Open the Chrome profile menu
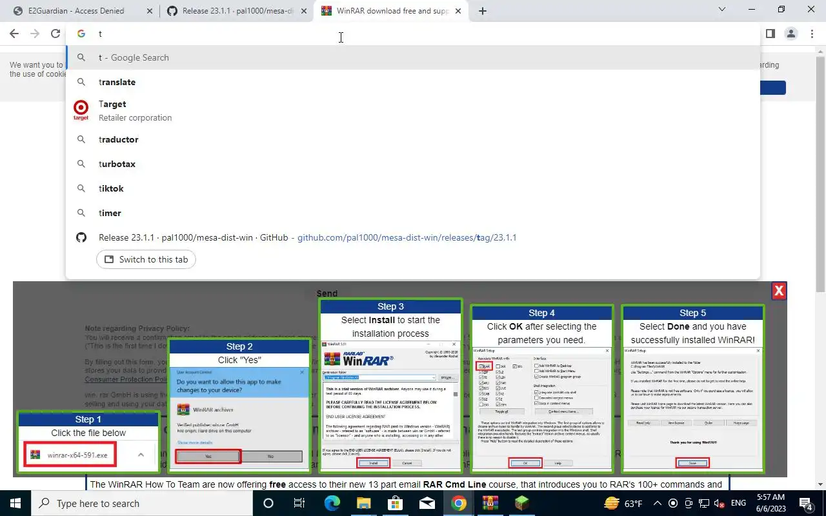 pyautogui.click(x=791, y=34)
